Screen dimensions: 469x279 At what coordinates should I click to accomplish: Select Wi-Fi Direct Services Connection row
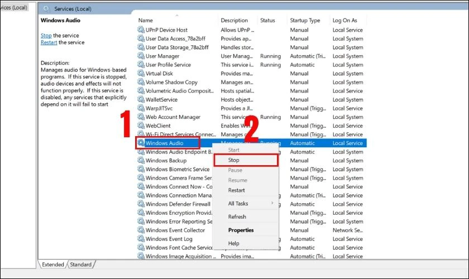252,134
